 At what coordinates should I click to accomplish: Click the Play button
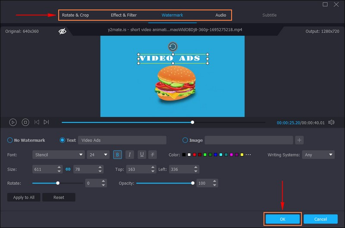(x=13, y=122)
